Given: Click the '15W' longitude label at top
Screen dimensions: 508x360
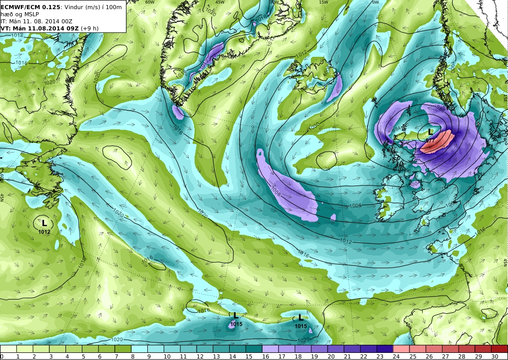Looking at the screenshot, I should [324, 2].
